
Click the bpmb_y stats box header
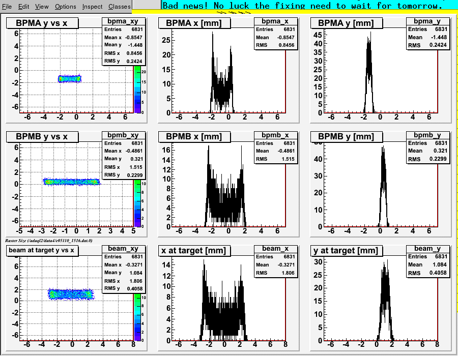tap(427, 135)
